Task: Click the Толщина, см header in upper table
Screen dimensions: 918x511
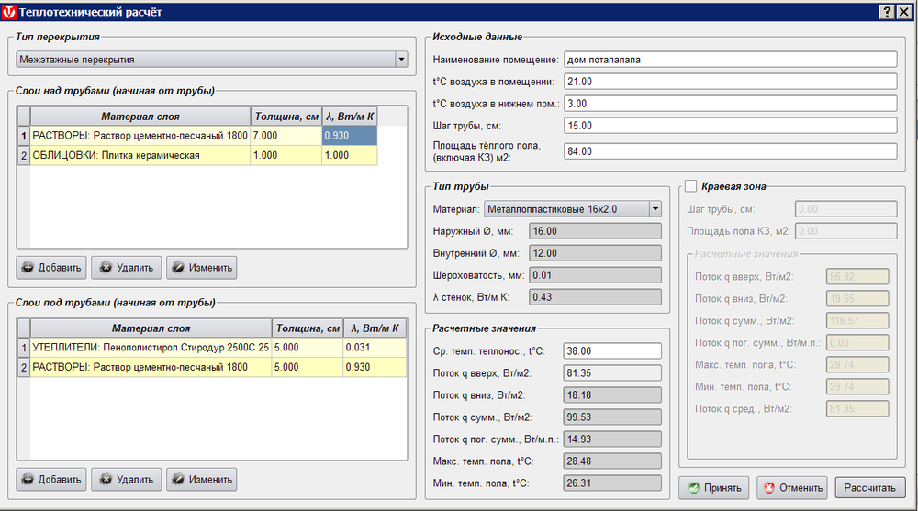Action: 285,117
